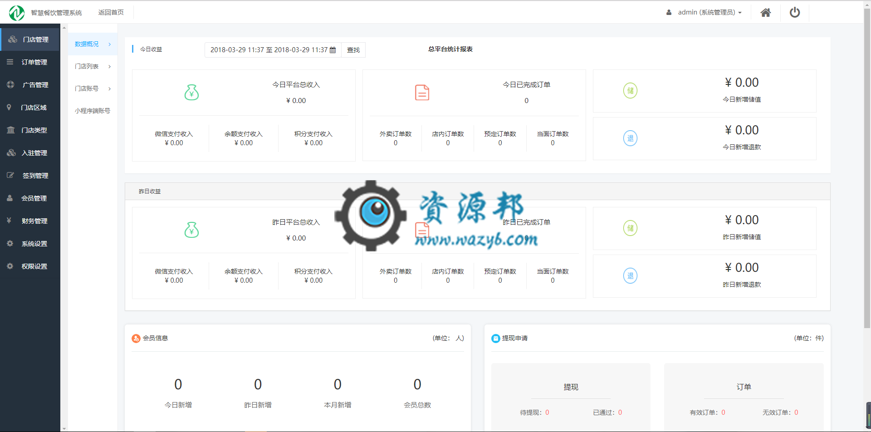Click the calendar icon in date range
This screenshot has width=871, height=432.
(333, 50)
